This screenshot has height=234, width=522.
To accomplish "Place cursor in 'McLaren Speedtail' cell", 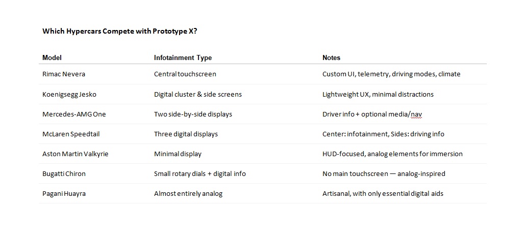I will tap(70, 134).
